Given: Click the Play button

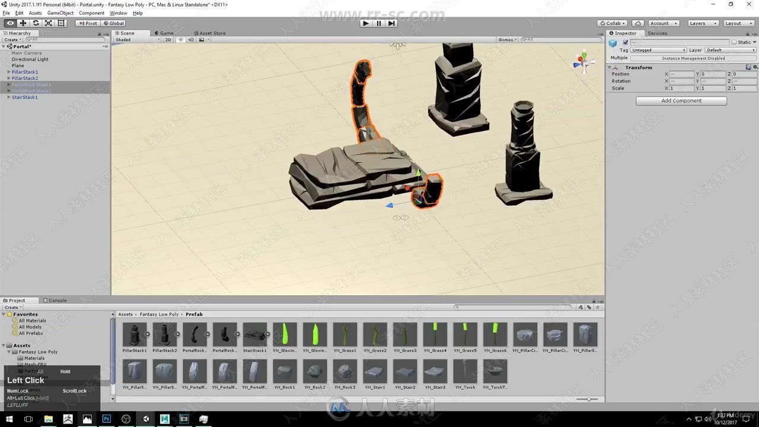Looking at the screenshot, I should point(366,23).
